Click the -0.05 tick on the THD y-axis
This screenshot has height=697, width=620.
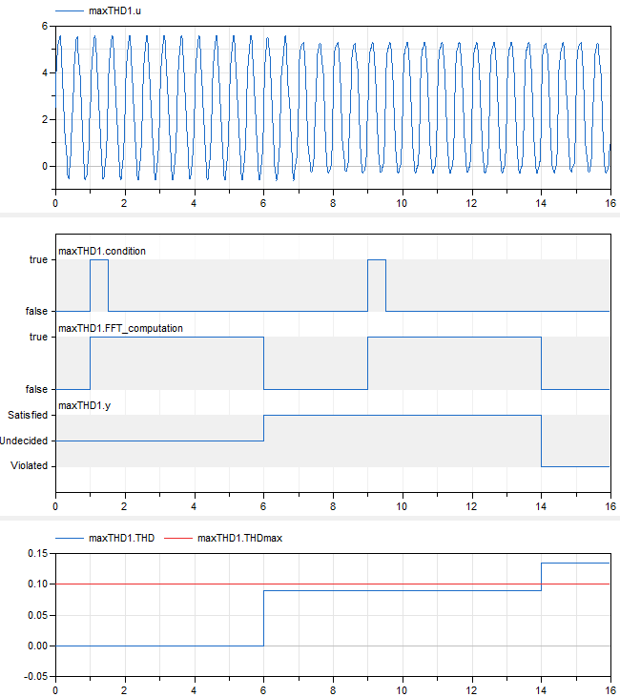pos(33,676)
